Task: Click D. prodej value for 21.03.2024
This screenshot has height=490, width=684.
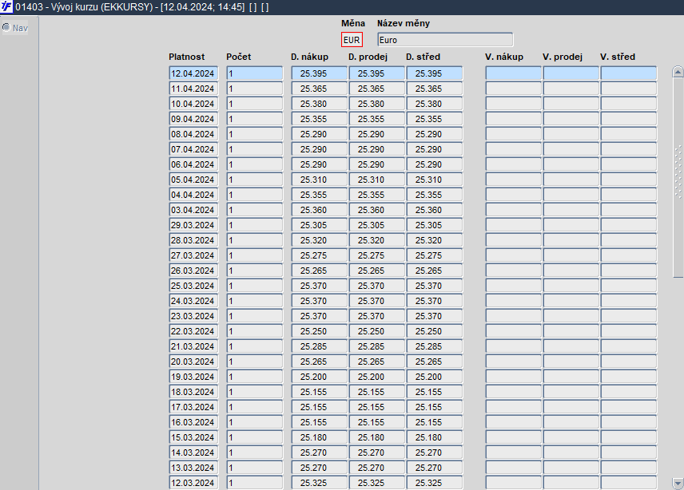Action: [377, 346]
